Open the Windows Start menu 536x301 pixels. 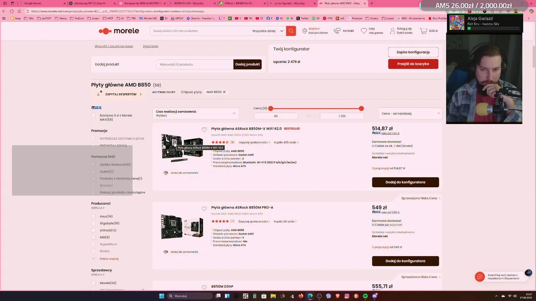[162, 296]
